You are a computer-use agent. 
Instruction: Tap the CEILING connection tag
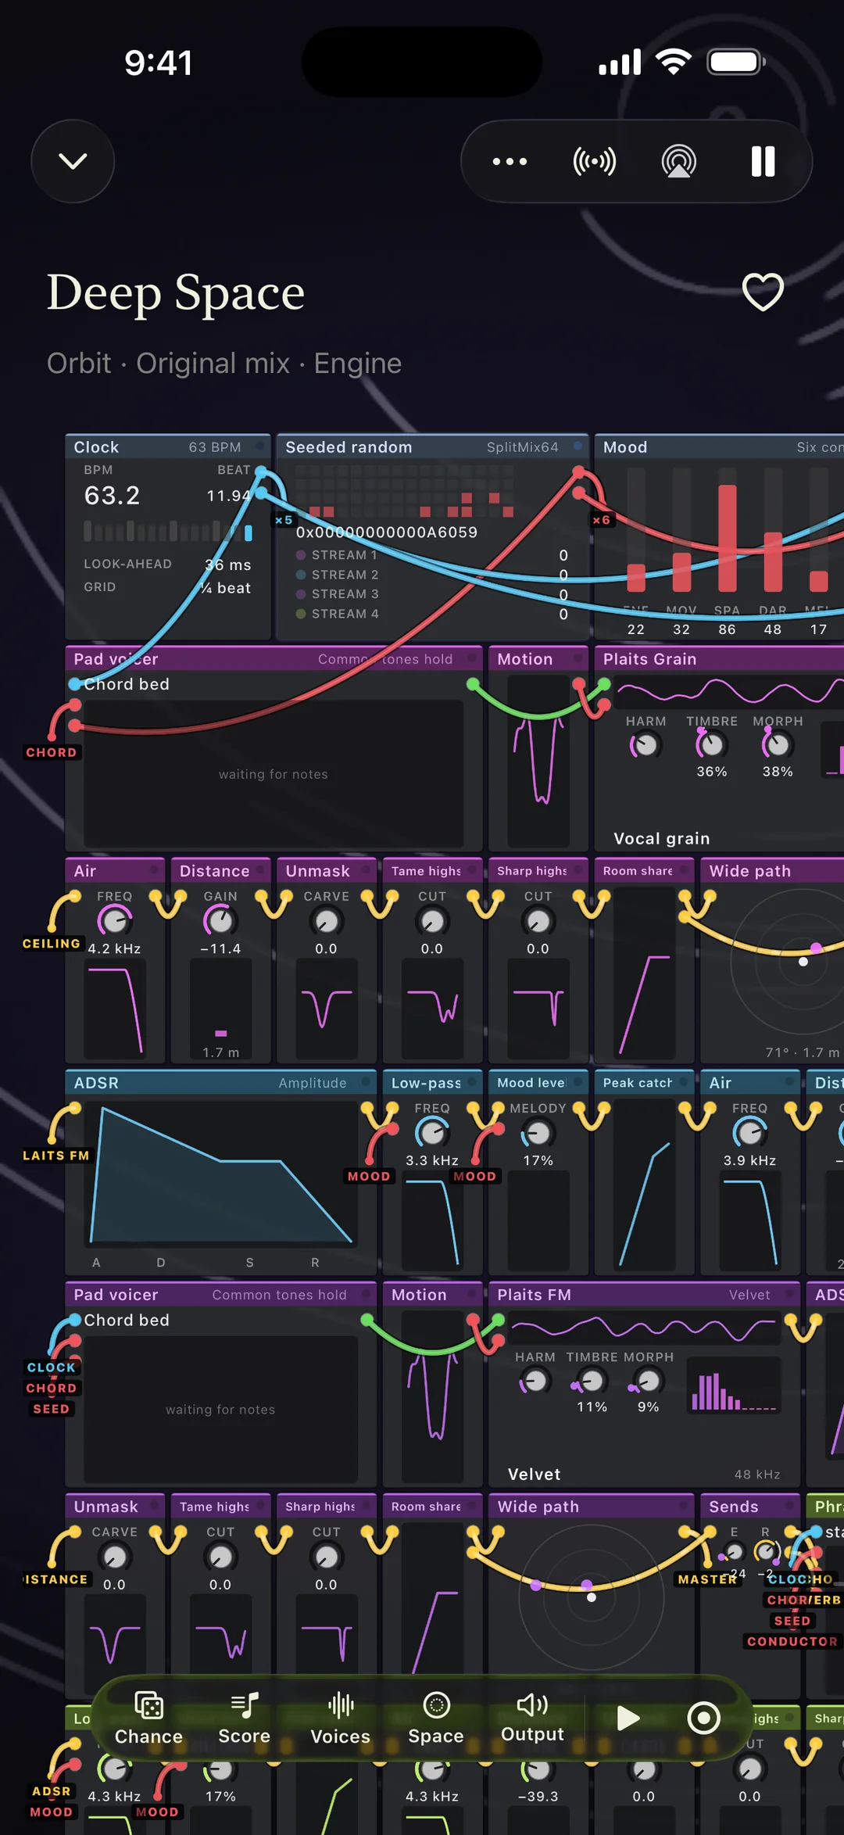(52, 944)
